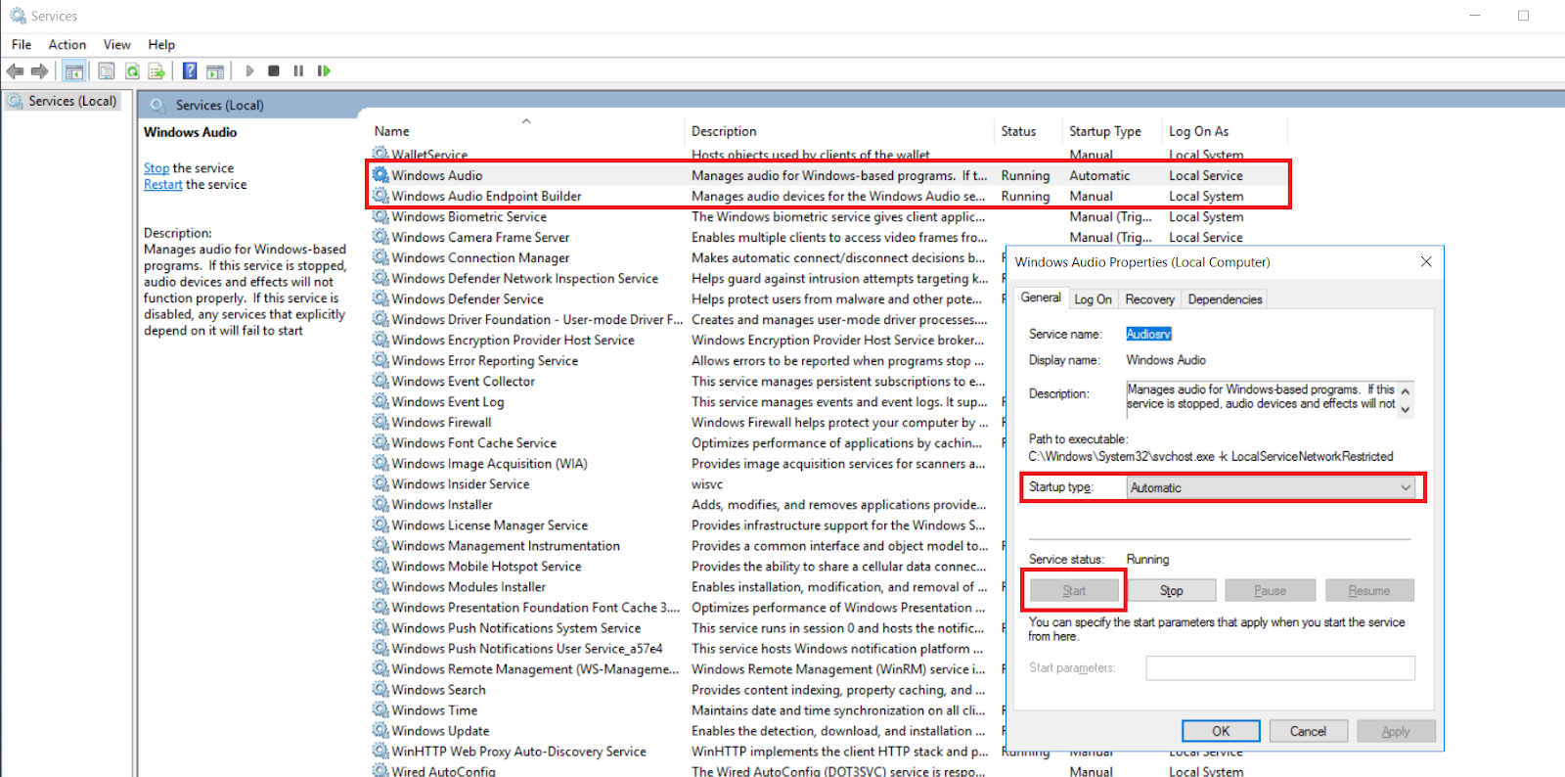The height and width of the screenshot is (777, 1565).
Task: Open the Action menu
Action: (67, 44)
